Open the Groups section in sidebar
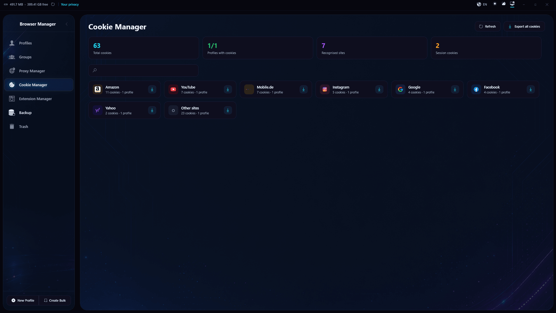 (x=39, y=57)
